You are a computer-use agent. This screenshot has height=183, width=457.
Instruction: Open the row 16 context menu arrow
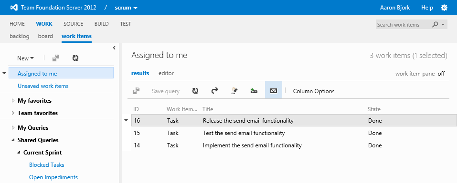[126, 120]
